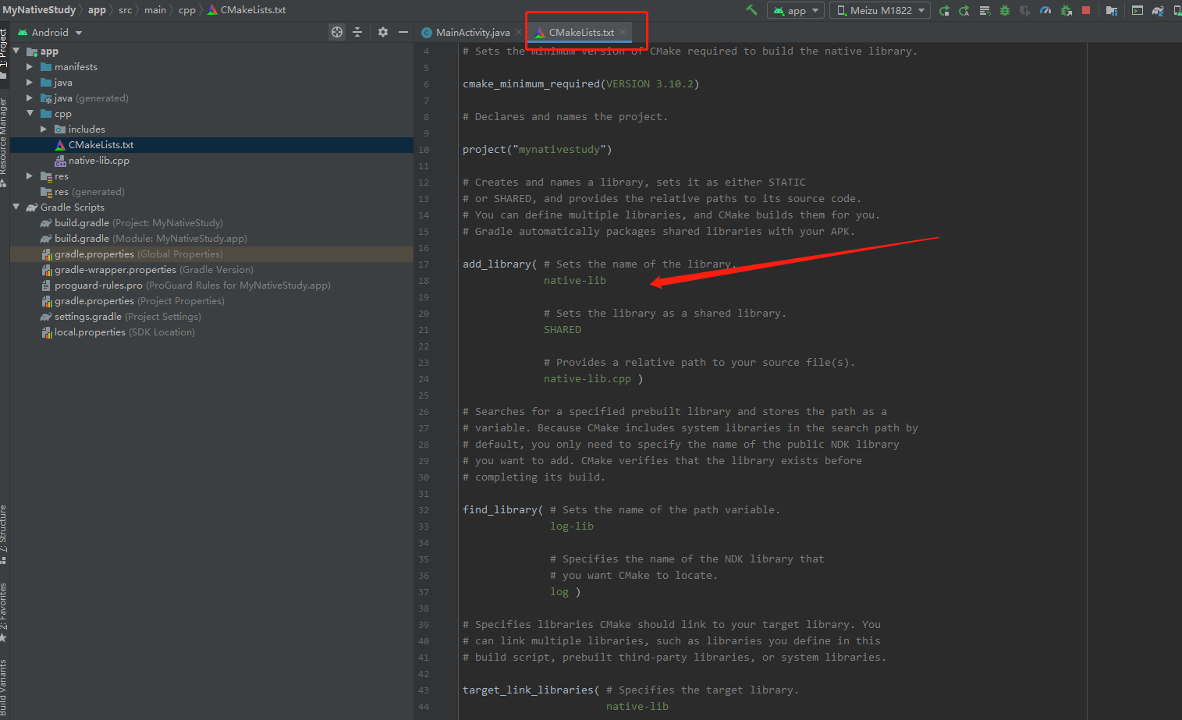This screenshot has height=720, width=1182.
Task: Open the Android project view dropdown
Action: pyautogui.click(x=50, y=32)
